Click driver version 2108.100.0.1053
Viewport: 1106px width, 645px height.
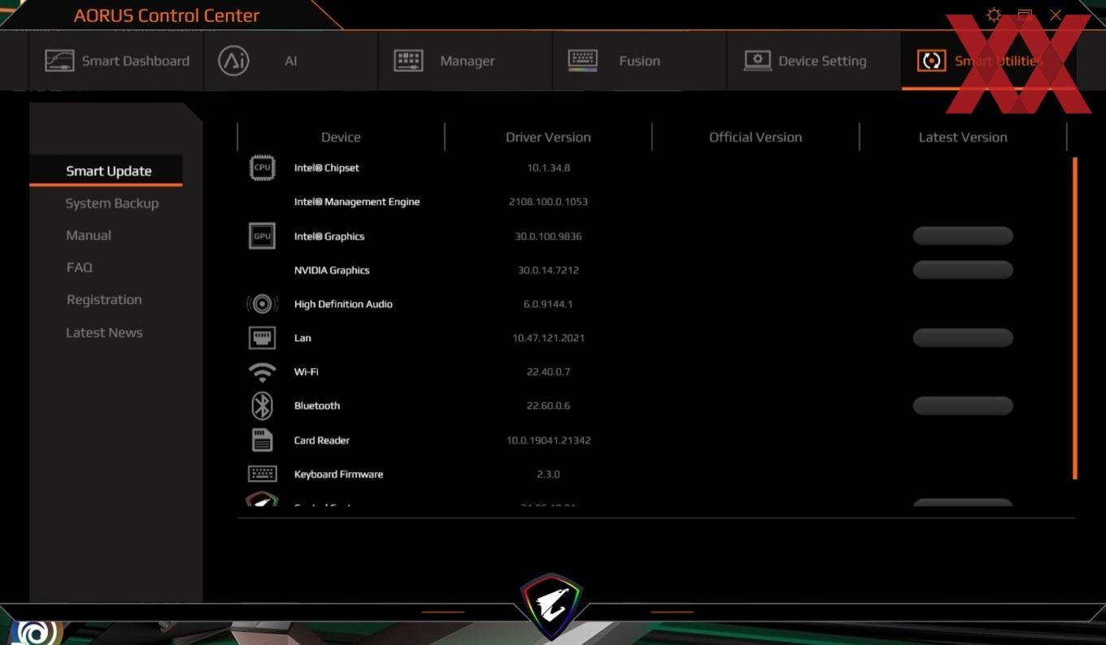548,201
